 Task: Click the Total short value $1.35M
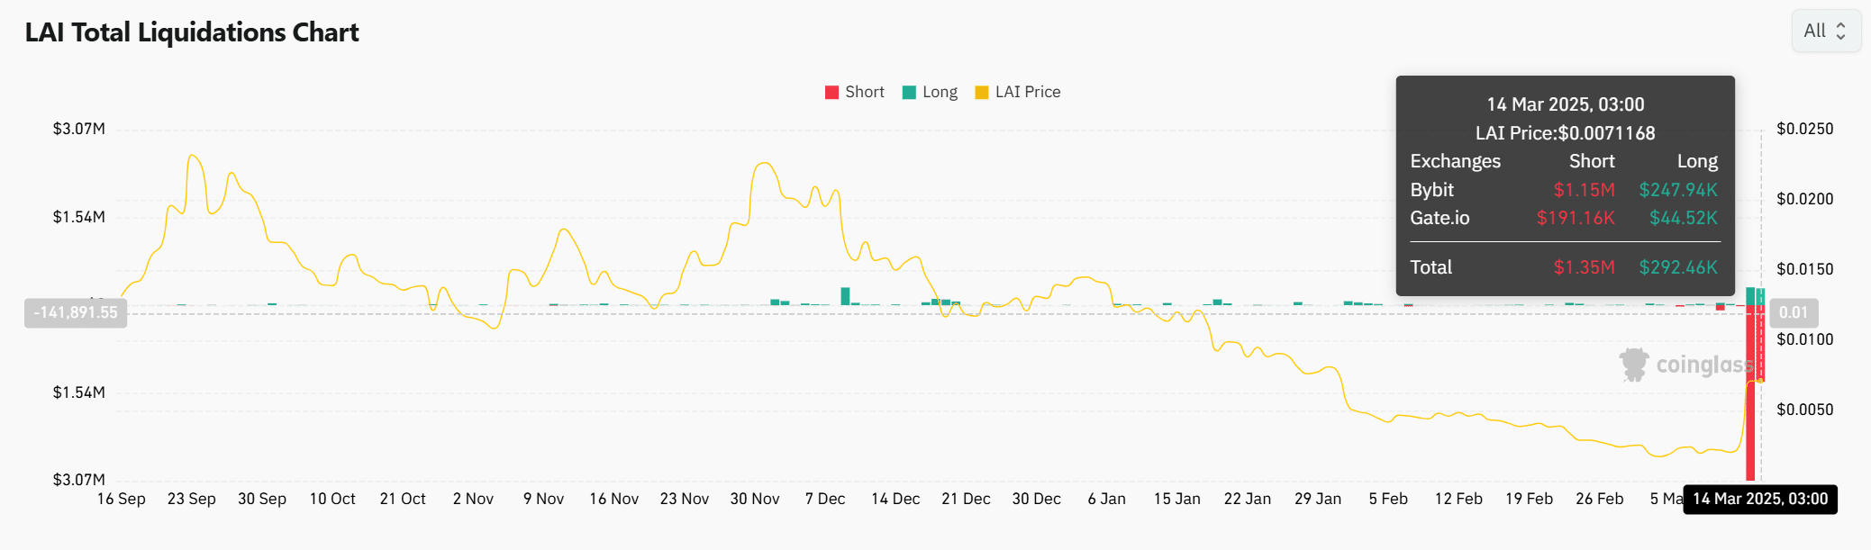[1584, 267]
